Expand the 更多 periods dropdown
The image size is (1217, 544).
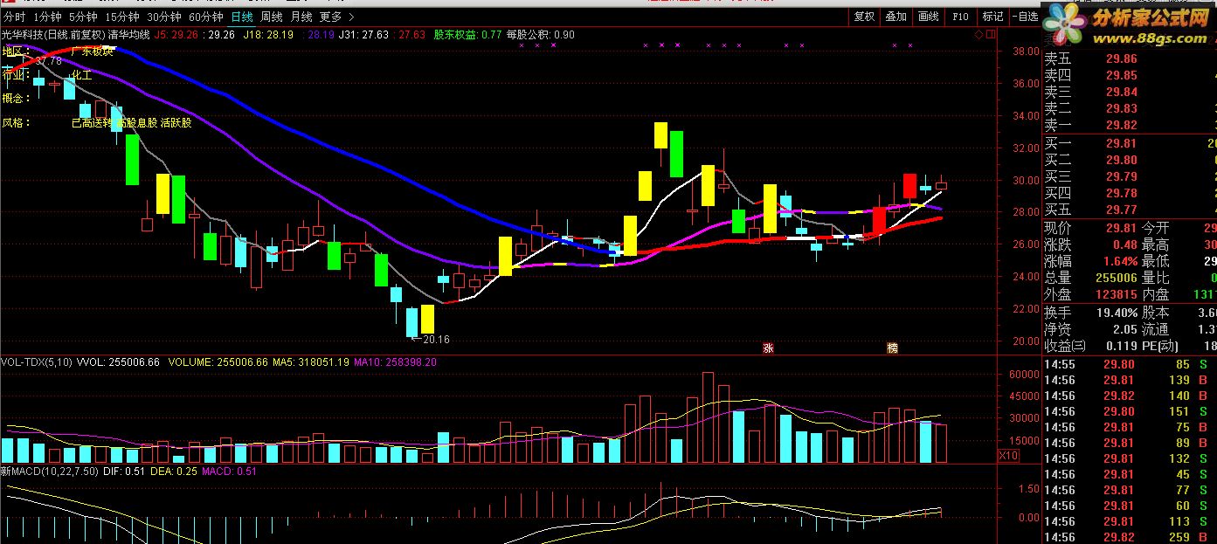[x=336, y=17]
